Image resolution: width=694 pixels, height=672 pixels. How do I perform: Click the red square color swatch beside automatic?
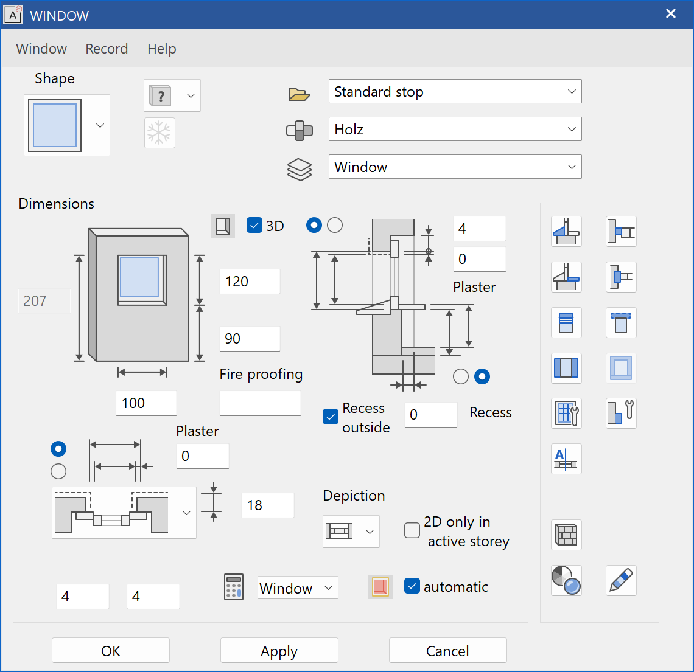point(380,587)
